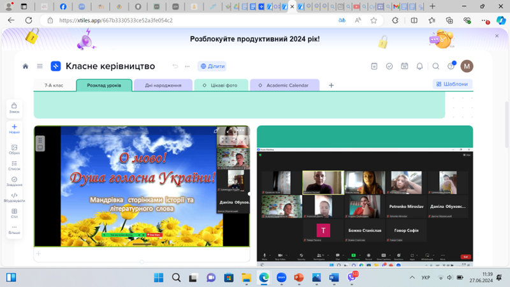Image resolution: width=510 pixels, height=287 pixels.
Task: Open PowerPoint from the taskbar
Action: point(299,277)
